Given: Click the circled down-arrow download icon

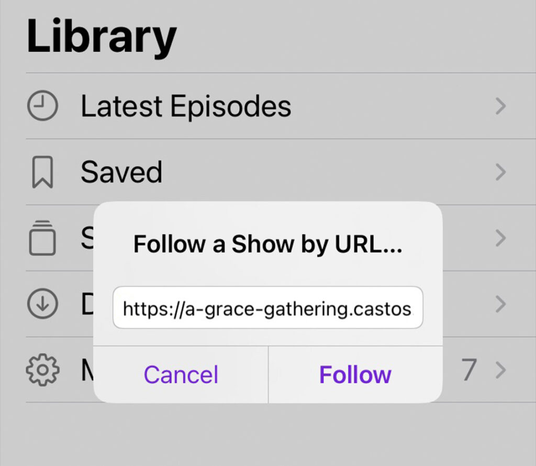Looking at the screenshot, I should 42,304.
